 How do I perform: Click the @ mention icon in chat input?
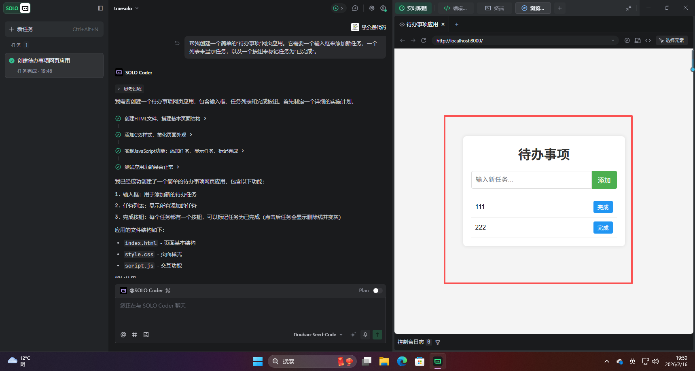pyautogui.click(x=123, y=335)
